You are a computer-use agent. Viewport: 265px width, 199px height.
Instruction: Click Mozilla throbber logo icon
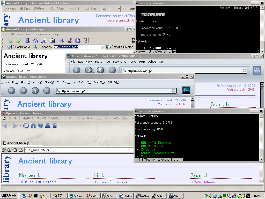(257, 70)
